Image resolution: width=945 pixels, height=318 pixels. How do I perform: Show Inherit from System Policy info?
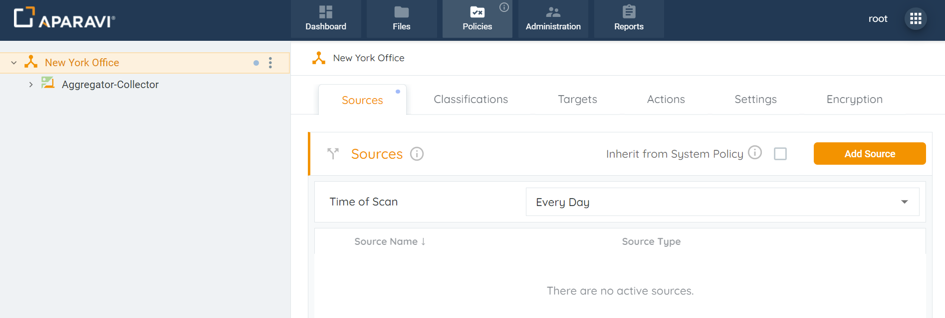pyautogui.click(x=755, y=152)
